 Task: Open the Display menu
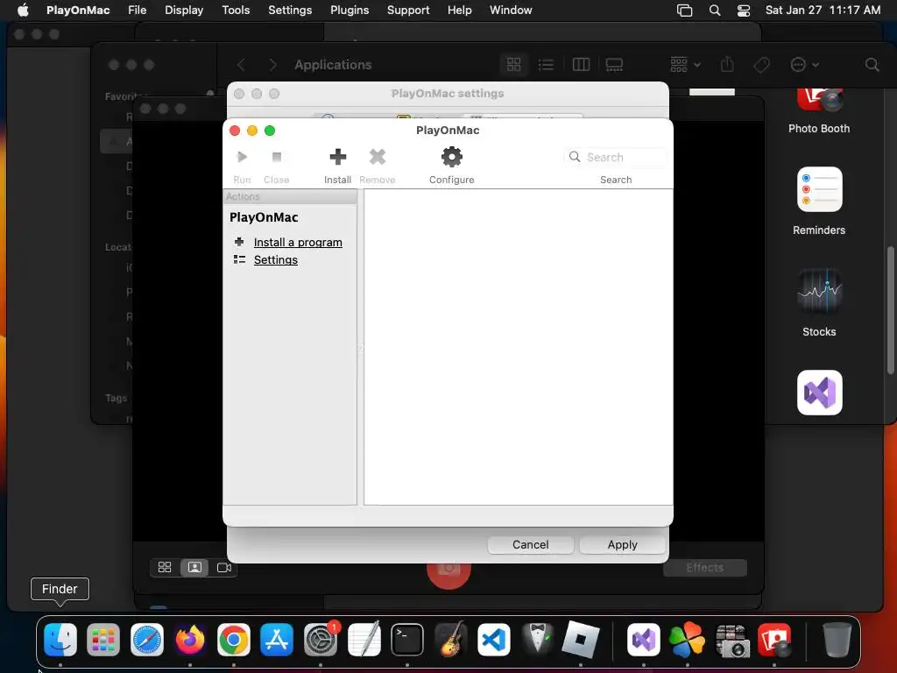tap(184, 10)
